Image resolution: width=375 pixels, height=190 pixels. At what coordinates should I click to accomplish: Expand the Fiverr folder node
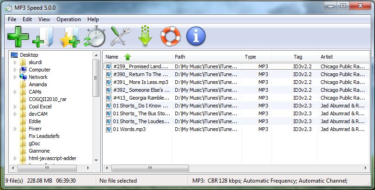pyautogui.click(x=15, y=129)
